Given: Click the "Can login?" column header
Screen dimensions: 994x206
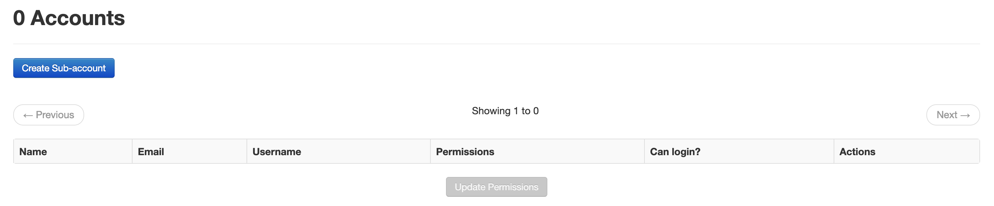Looking at the screenshot, I should click(675, 152).
